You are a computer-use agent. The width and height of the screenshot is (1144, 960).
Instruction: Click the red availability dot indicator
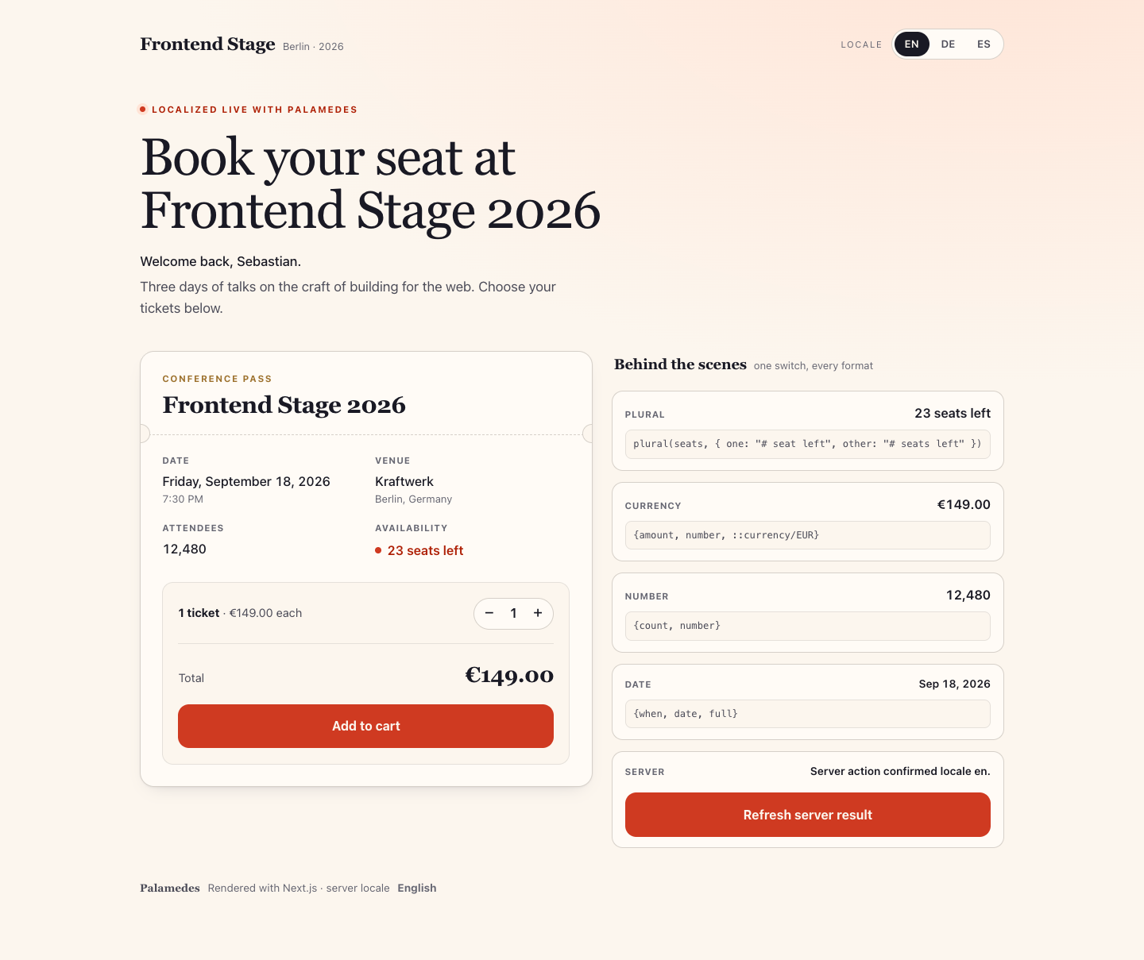[x=378, y=550]
